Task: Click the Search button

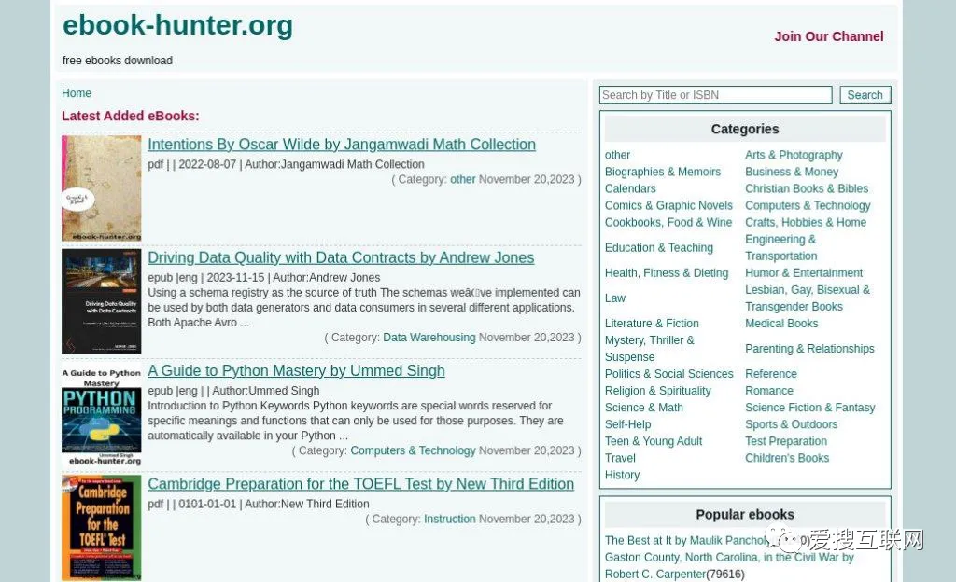Action: (865, 95)
